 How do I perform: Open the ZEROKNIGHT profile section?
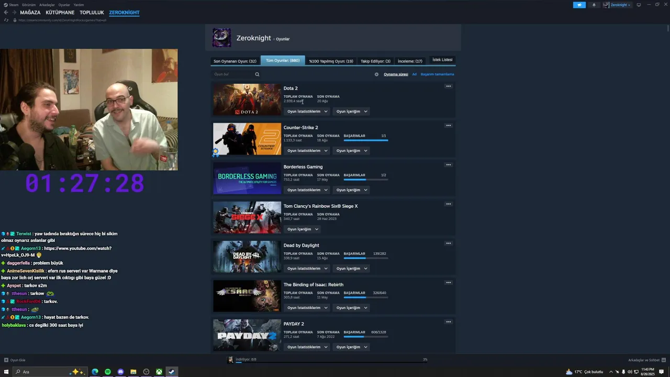[124, 13]
